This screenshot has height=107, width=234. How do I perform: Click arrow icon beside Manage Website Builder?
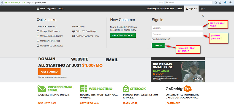pos(38,36)
